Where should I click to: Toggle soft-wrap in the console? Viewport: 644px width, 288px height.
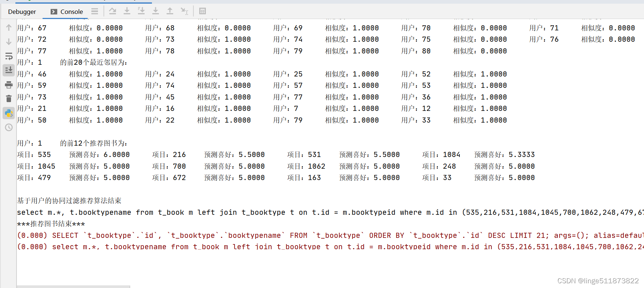[x=9, y=56]
